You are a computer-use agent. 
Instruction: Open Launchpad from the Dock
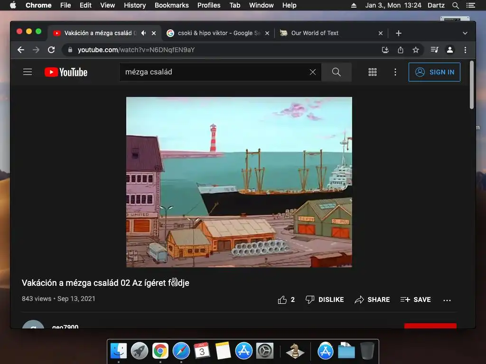(x=140, y=351)
